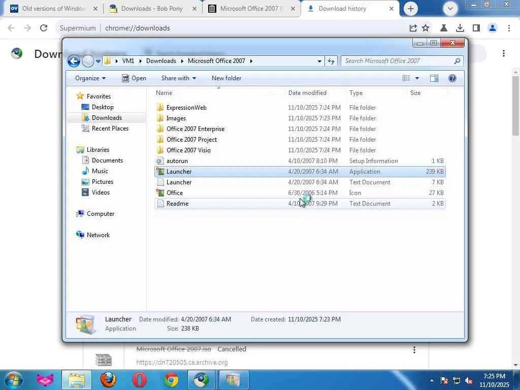Screen dimensions: 520x390
Task: Close the Download history tab
Action: [392, 9]
